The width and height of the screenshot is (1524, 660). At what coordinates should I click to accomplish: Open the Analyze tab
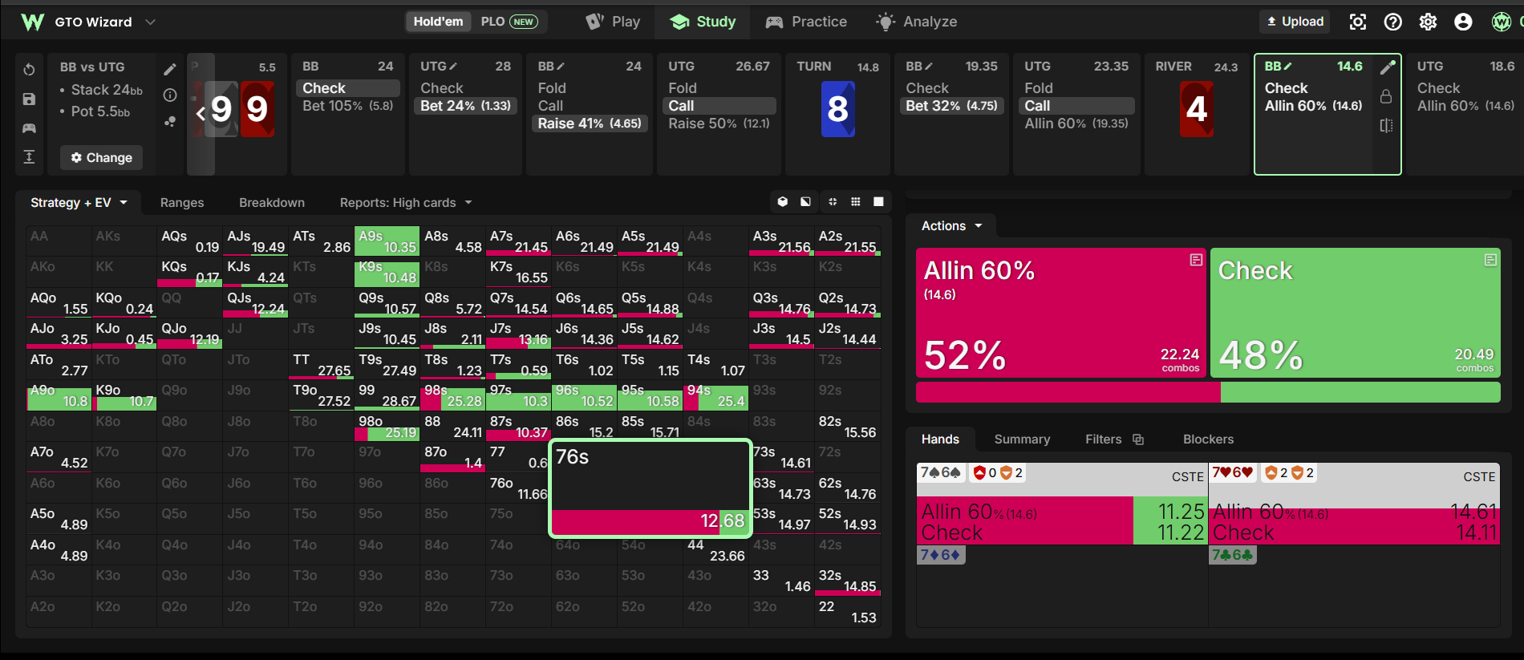pos(917,22)
